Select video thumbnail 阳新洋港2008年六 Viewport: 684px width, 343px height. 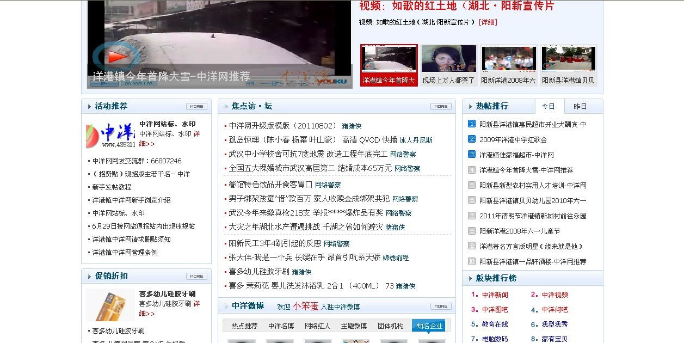point(508,65)
